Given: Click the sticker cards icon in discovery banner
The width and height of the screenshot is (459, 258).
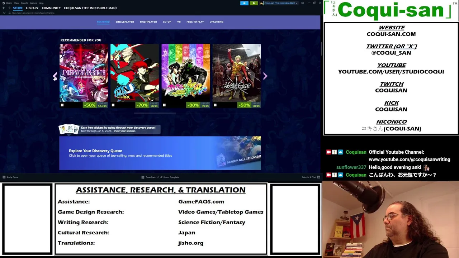Looking at the screenshot, I should coord(69,129).
